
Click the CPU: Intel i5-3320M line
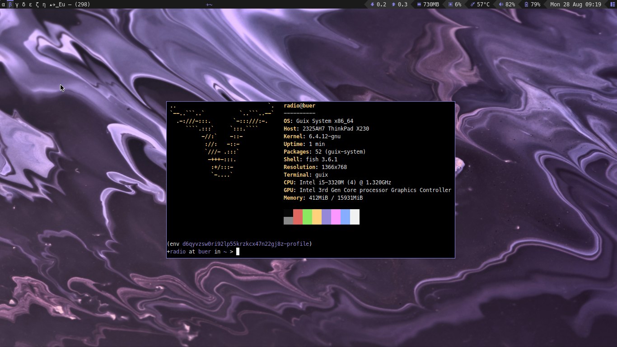(x=337, y=183)
